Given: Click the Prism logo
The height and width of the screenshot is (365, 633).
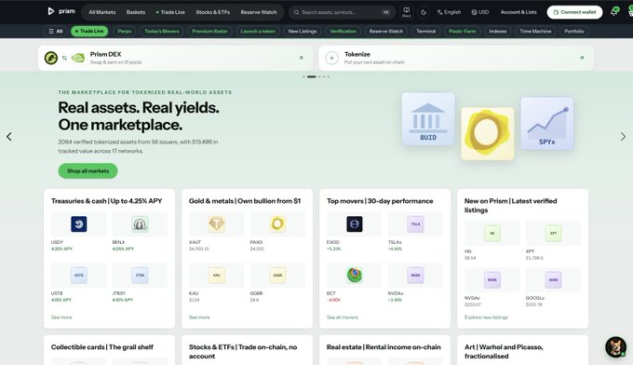Looking at the screenshot, I should coord(61,11).
